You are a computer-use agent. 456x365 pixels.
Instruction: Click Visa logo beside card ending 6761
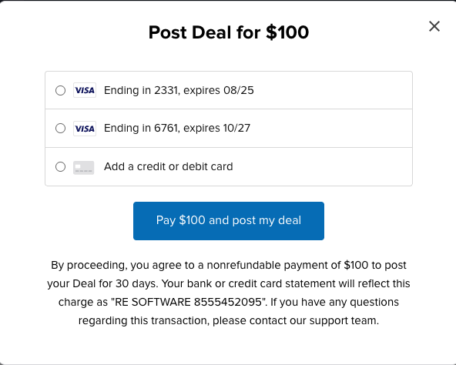[85, 129]
